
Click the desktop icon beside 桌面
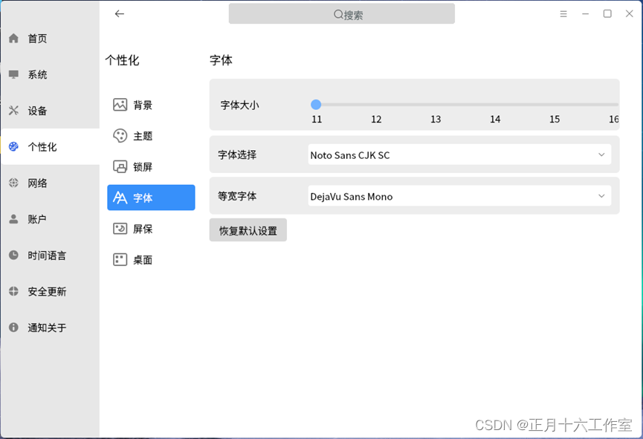pyautogui.click(x=120, y=259)
